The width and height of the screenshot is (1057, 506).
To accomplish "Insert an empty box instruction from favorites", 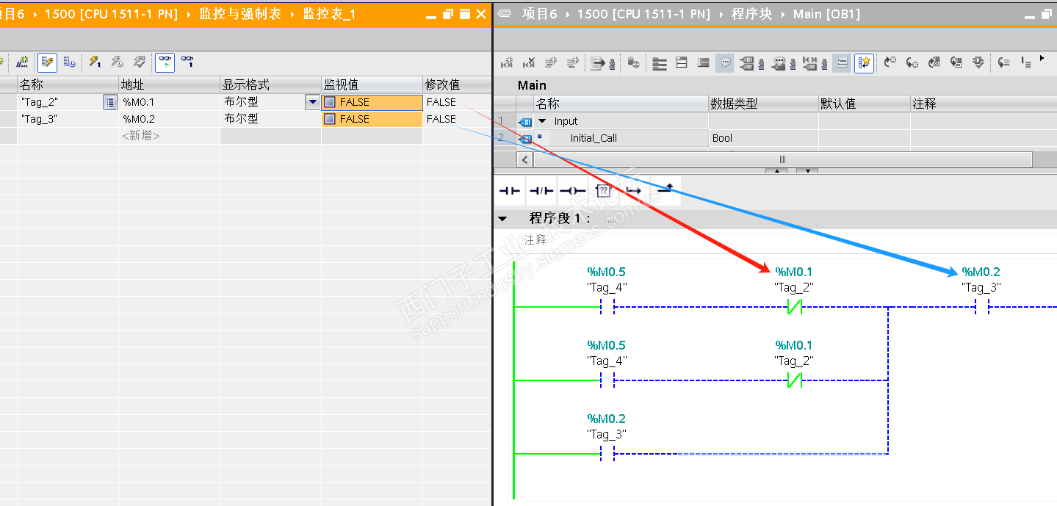I will pos(603,190).
